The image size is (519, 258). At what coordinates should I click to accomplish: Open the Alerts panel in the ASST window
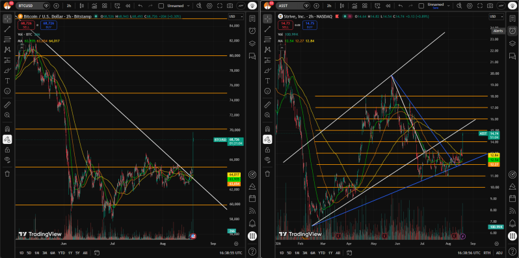(512, 31)
